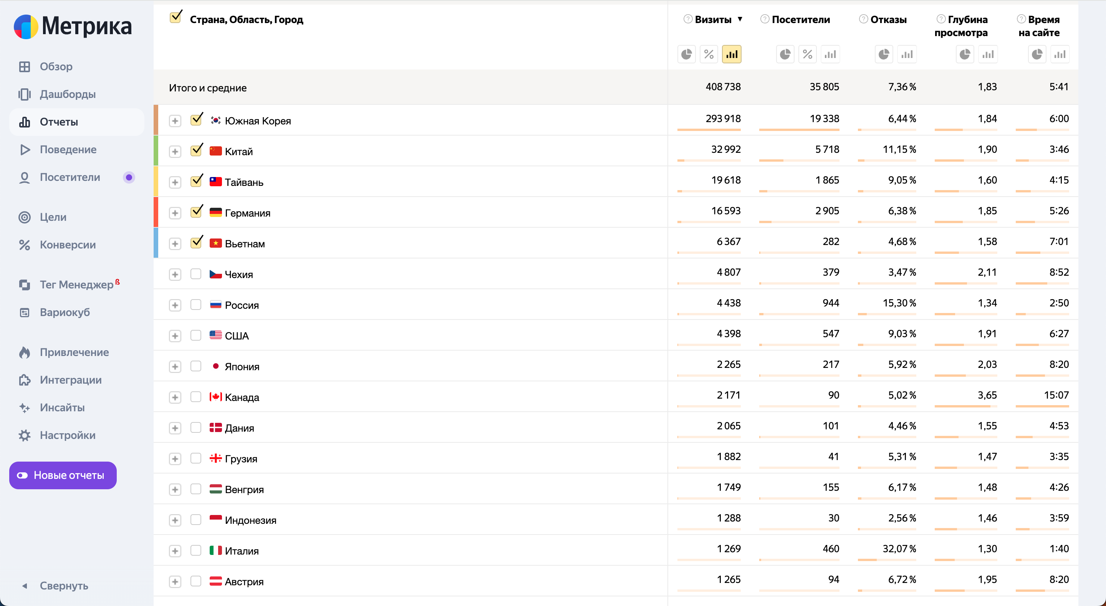The image size is (1106, 606).
Task: Click pie chart icon under Глубина просмотра
Action: point(965,55)
